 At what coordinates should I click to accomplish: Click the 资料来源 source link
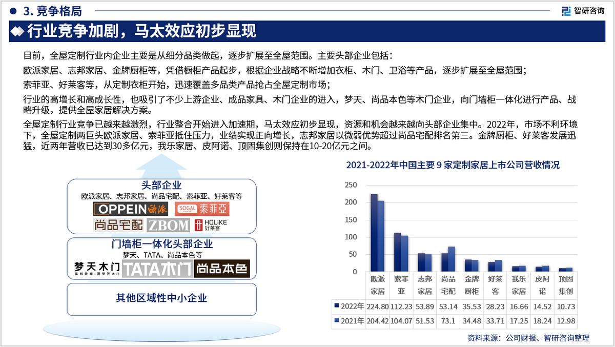[x=528, y=337]
